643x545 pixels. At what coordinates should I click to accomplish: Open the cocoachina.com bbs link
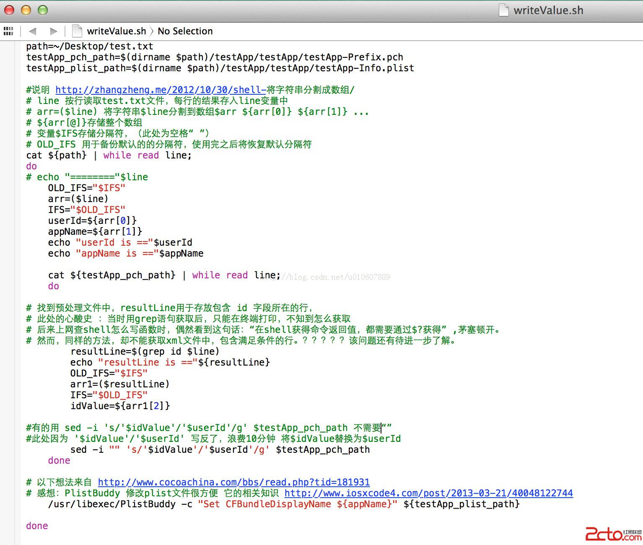[x=233, y=482]
